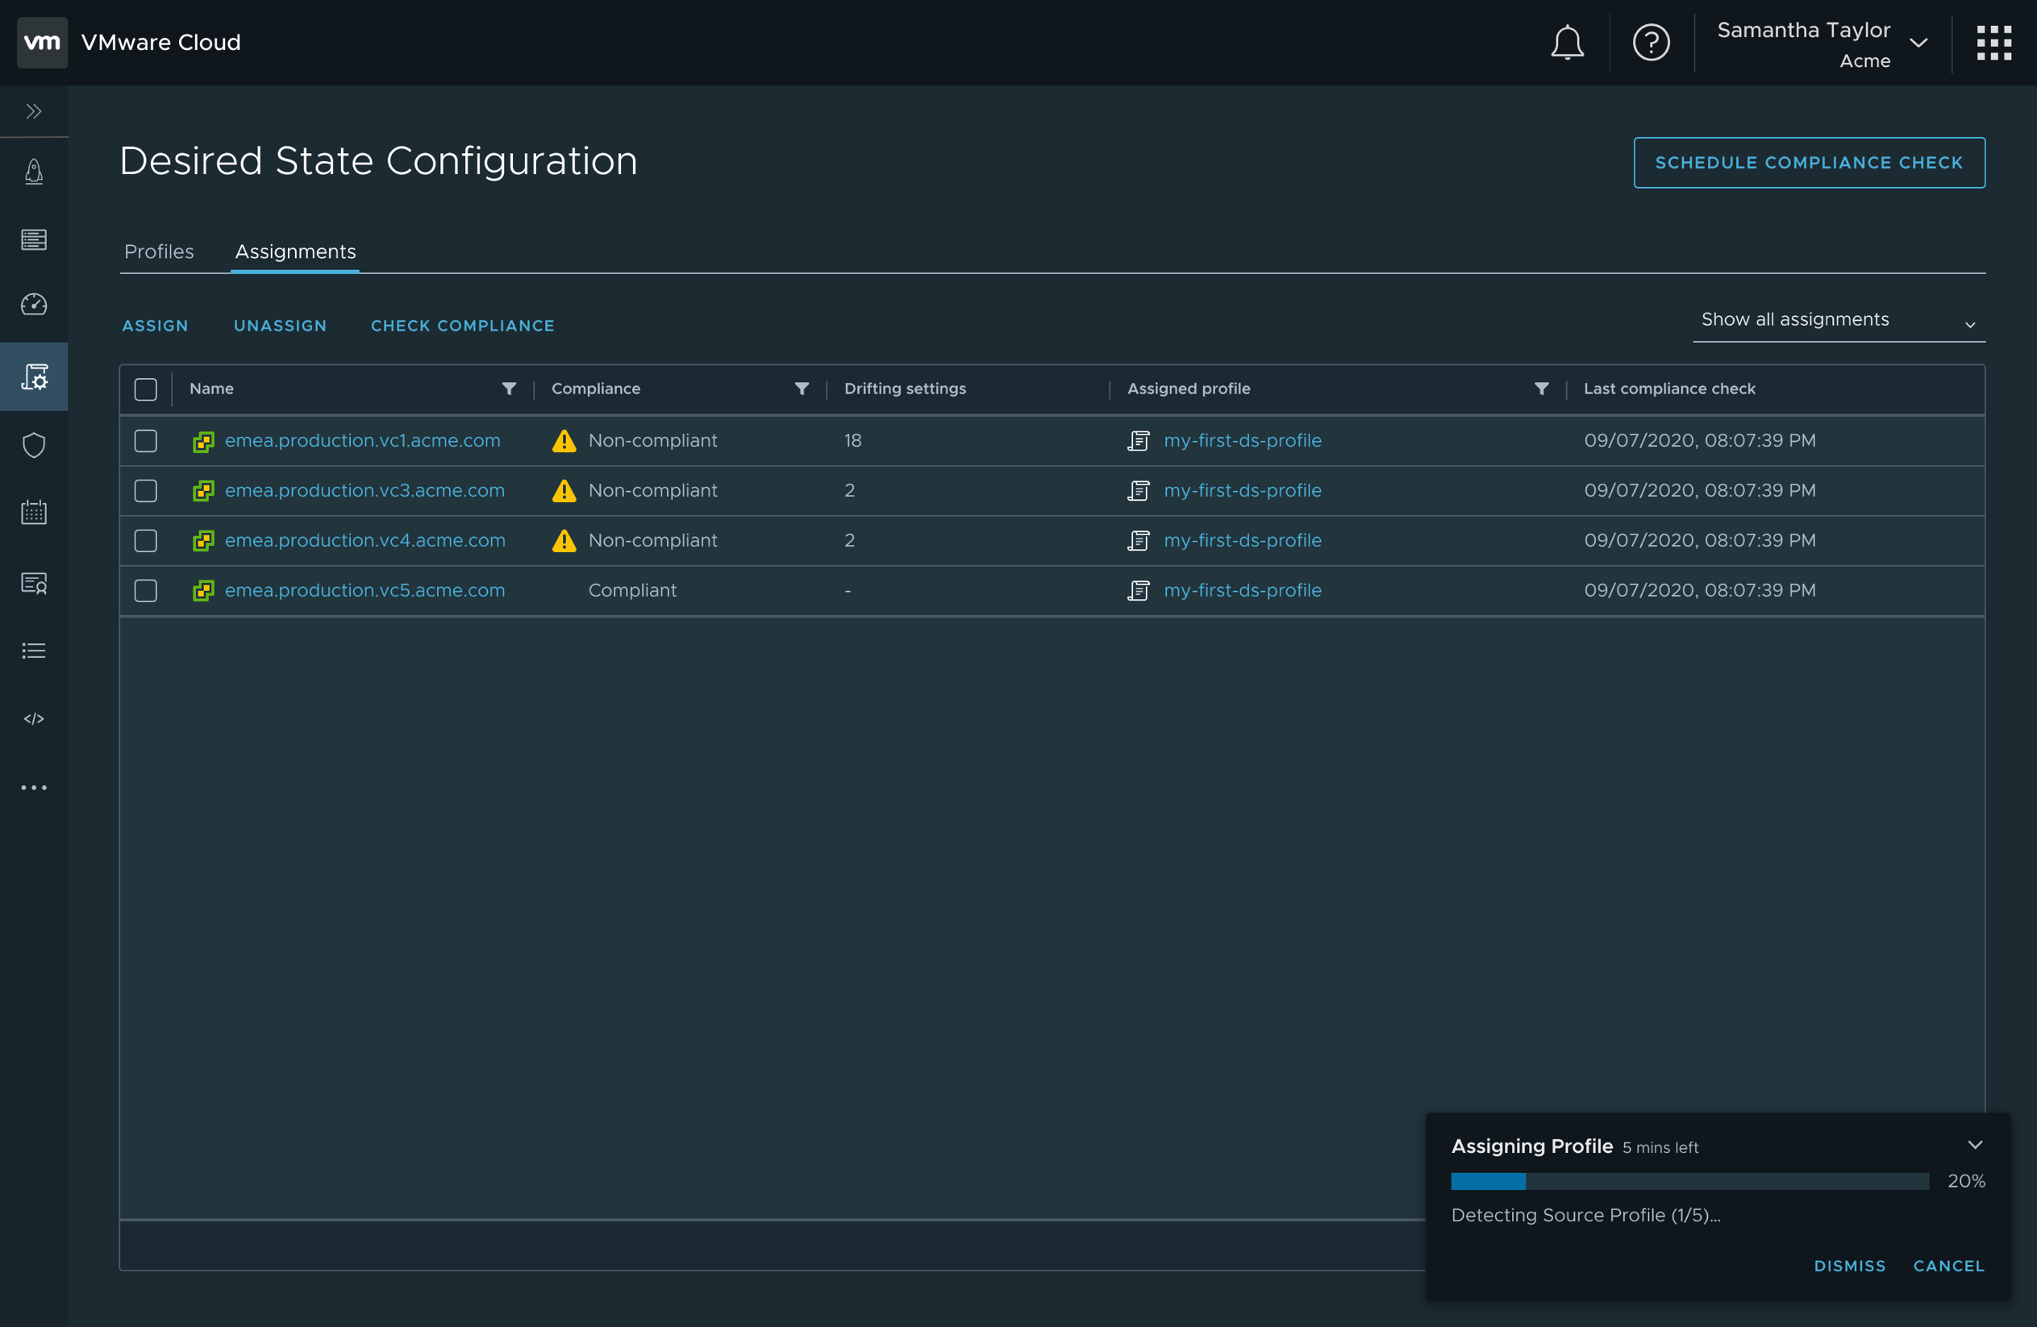Screen dimensions: 2037x1327
Task: Click the filter icon in Name column
Action: click(508, 389)
